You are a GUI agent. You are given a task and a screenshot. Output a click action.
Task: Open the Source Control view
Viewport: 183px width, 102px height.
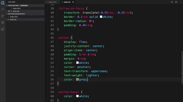[x=3, y=16]
